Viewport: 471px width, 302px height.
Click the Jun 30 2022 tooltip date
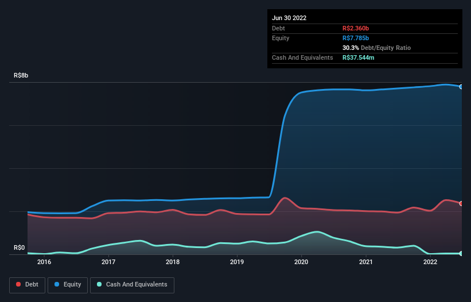[x=289, y=18]
